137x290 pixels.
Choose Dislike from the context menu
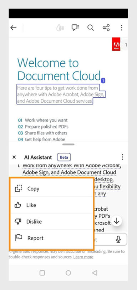51,222
